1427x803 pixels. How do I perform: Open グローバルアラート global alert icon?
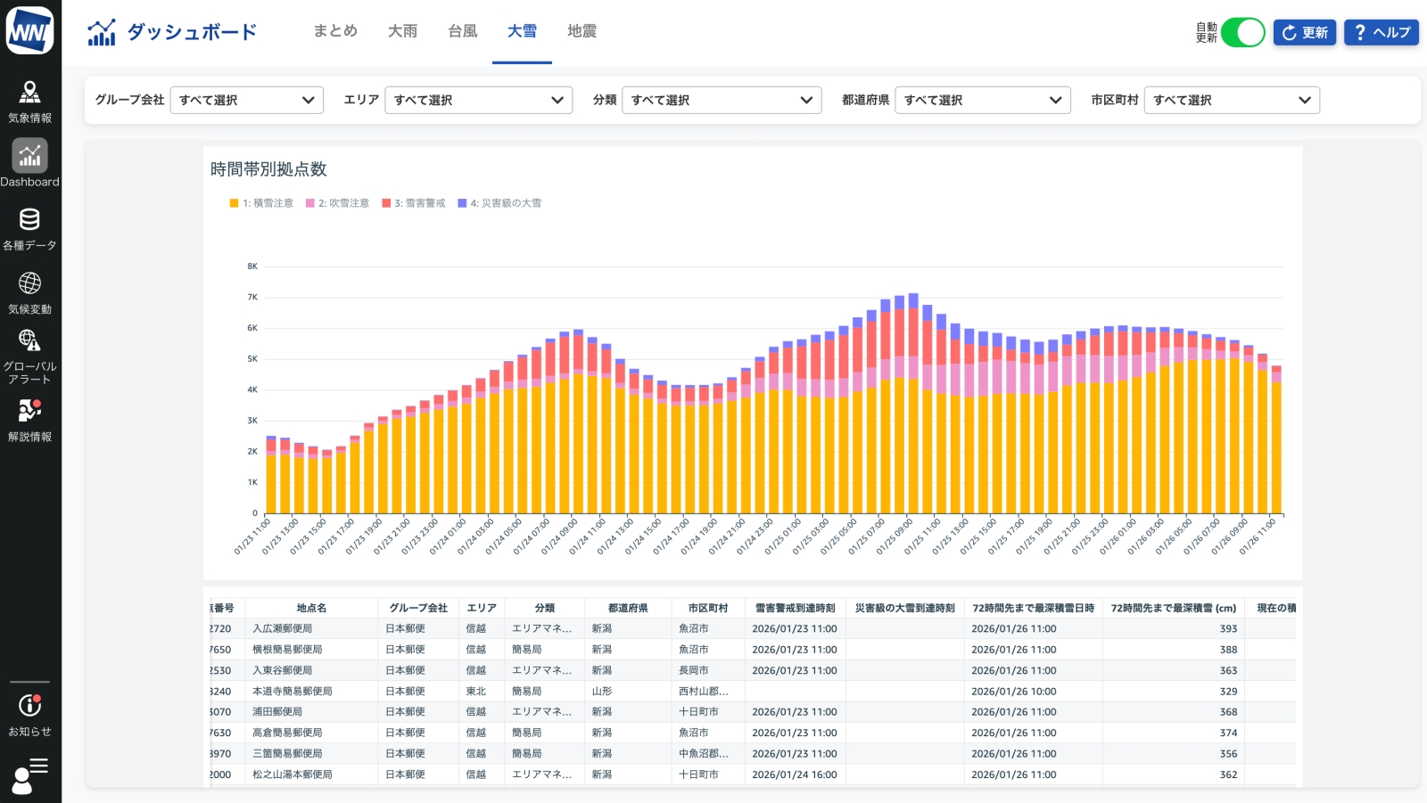tap(29, 356)
